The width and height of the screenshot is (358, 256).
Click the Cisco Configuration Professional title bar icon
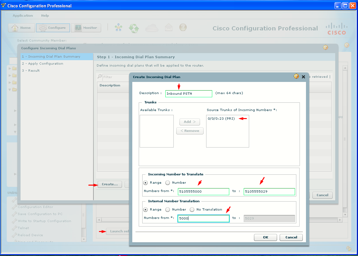point(4,5)
